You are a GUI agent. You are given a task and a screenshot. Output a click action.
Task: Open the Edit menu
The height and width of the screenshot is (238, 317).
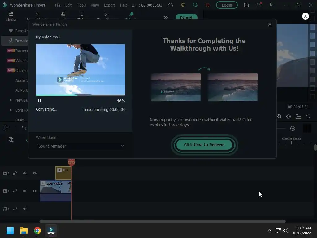tap(68, 5)
